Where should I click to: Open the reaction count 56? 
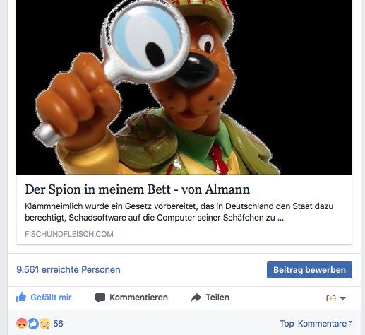(x=58, y=324)
